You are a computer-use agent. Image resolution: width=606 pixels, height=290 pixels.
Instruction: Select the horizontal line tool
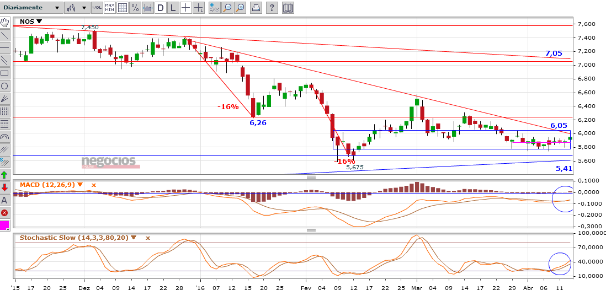[x=4, y=48]
